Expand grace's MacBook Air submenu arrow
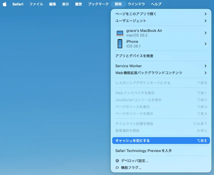214x175 pixels. tap(206, 33)
